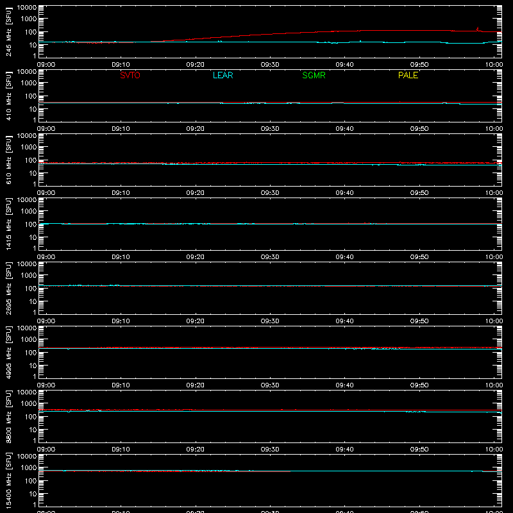
Task: Click the green SGMR legend label
Action: pos(314,75)
